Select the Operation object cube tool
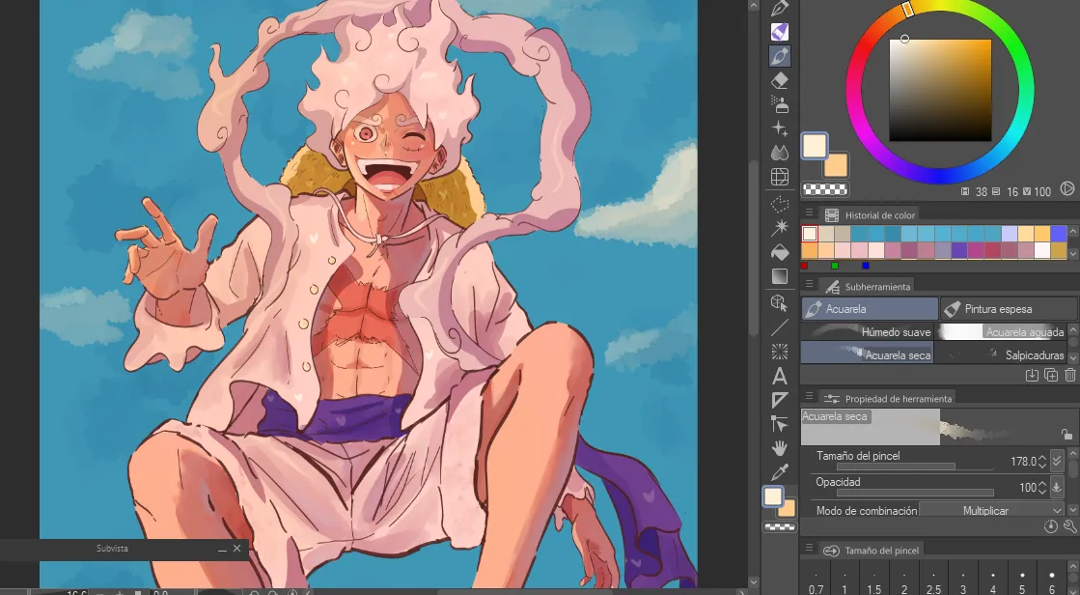Screen dimensions: 1080x595 [780, 302]
